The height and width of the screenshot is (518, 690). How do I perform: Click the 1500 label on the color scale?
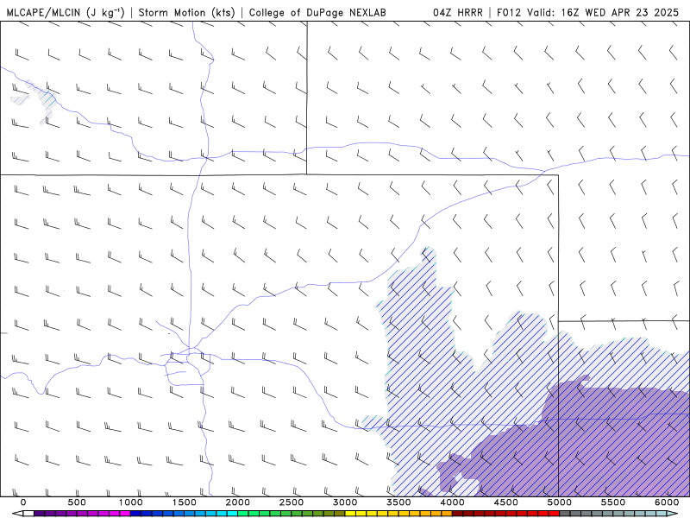tap(185, 502)
